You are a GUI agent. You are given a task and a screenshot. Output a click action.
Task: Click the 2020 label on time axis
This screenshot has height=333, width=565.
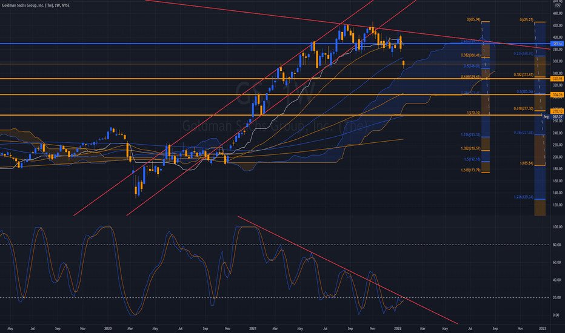point(108,328)
